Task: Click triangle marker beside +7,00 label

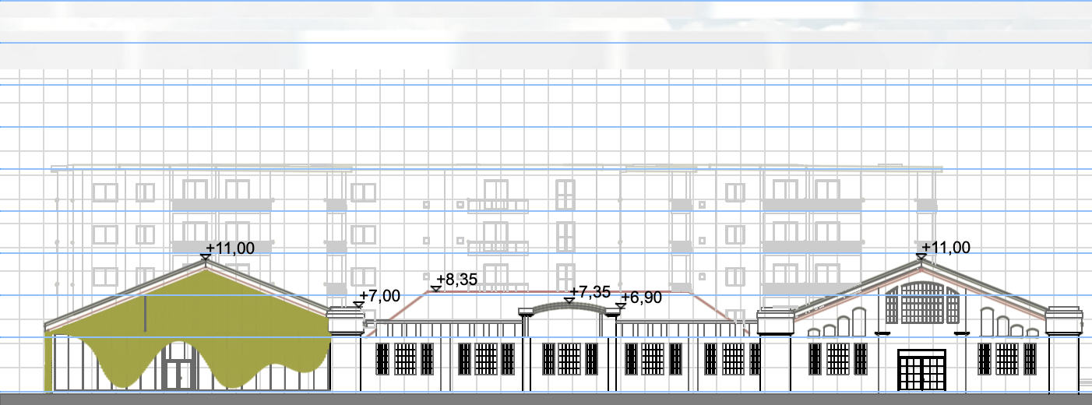Action: (358, 305)
